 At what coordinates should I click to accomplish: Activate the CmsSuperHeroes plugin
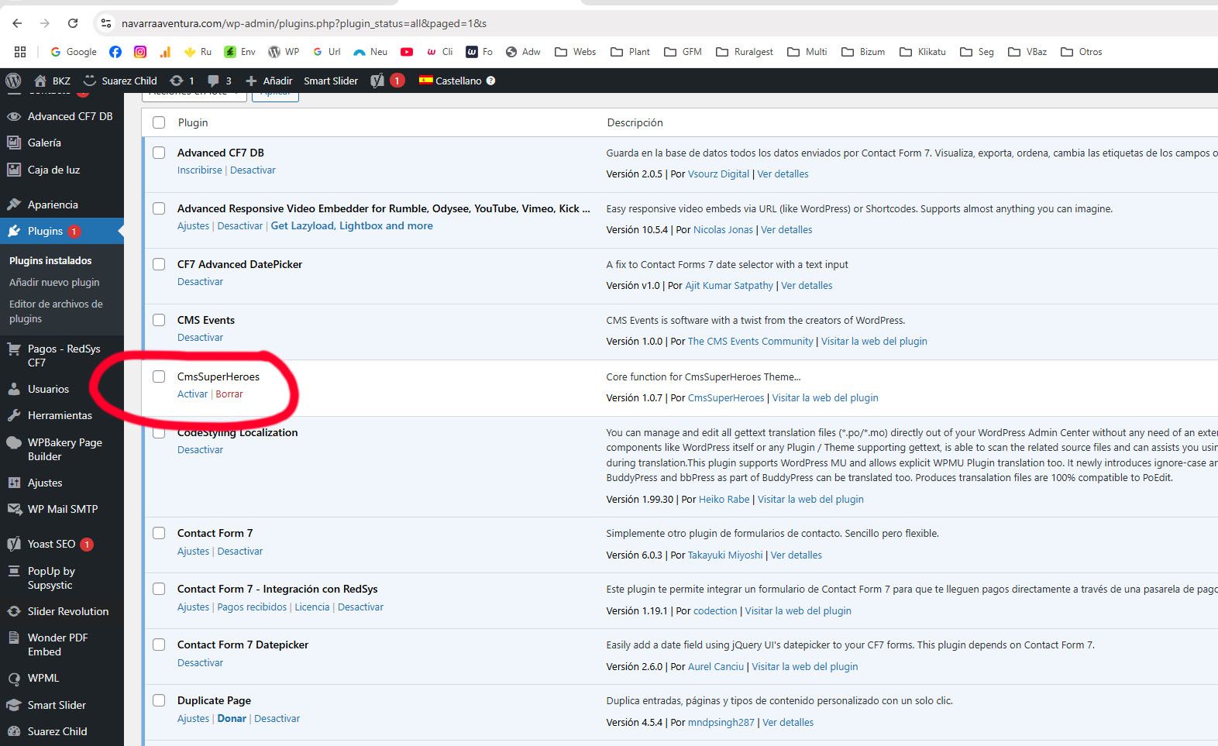click(192, 394)
